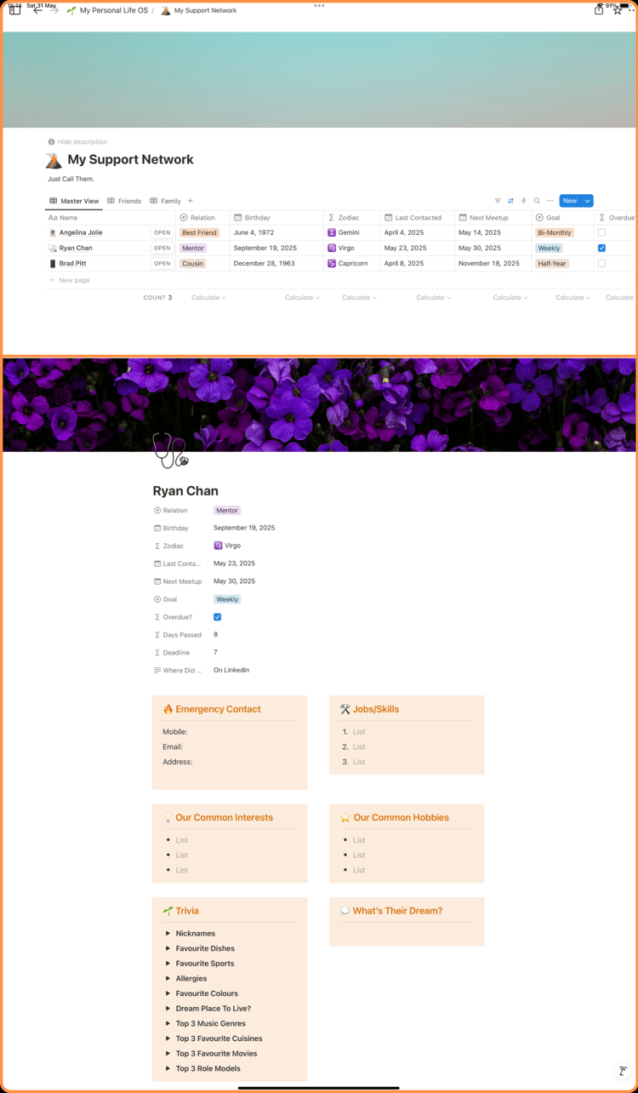Click the Weekly goal tag in page properties
Image resolution: width=638 pixels, height=1093 pixels.
pyautogui.click(x=227, y=599)
